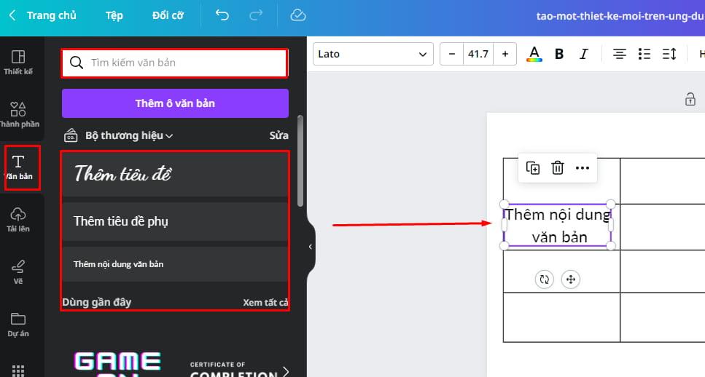Delete the selected text box with trash icon
Viewport: 705px width, 377px height.
click(558, 168)
